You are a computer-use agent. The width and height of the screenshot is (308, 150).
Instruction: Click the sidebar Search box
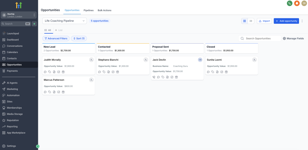(x=16, y=24)
